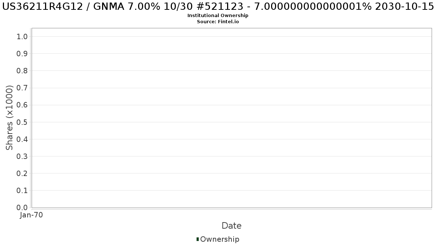Click the 0.7 y-axis label
Viewport: 436px width, 245px height.
[x=22, y=88]
